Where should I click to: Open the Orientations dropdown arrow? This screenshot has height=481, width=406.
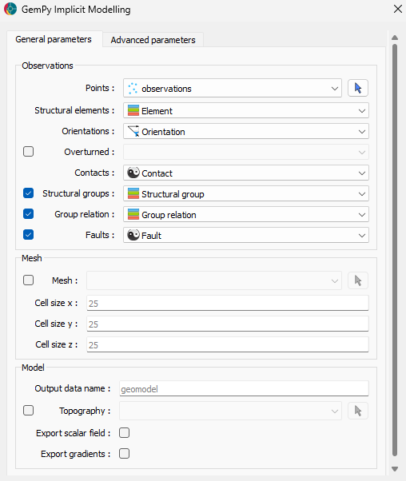point(362,132)
